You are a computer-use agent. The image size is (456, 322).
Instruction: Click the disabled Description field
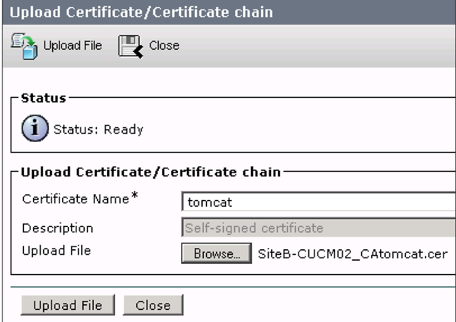tap(319, 227)
